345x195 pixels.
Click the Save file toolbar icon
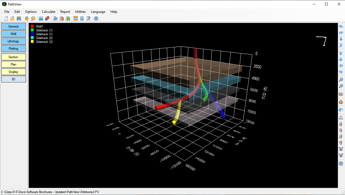click(19, 18)
